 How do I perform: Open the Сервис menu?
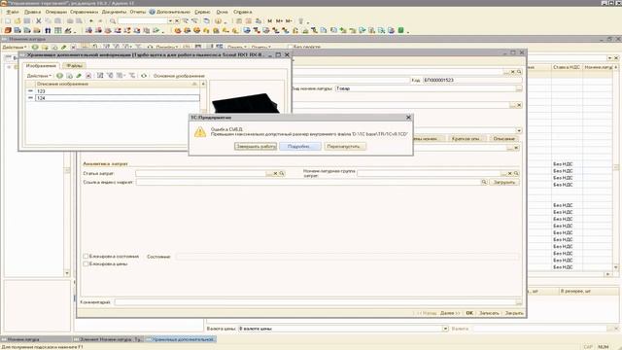[202, 12]
